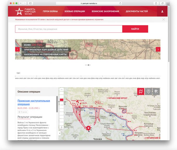177x150 pixels.
Task: Click the 1941 timeline year label
Action: (x=18, y=73)
